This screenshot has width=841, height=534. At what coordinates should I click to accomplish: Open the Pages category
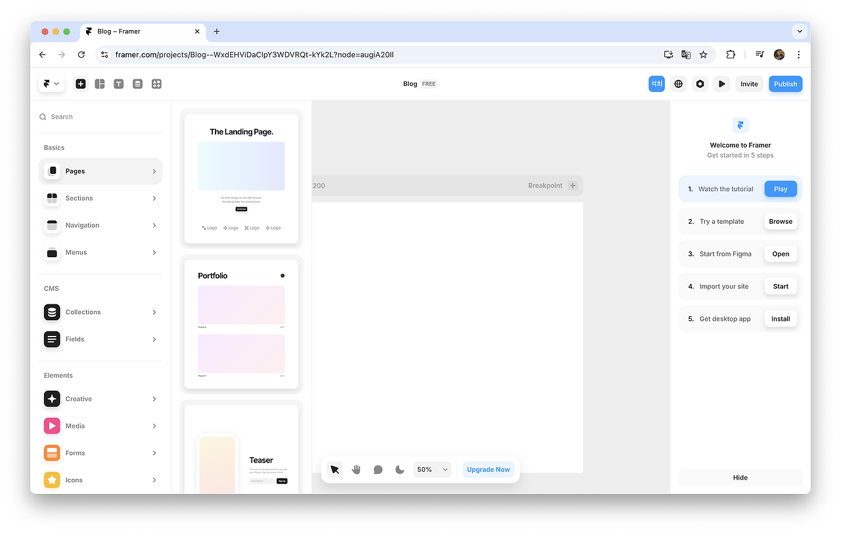101,171
